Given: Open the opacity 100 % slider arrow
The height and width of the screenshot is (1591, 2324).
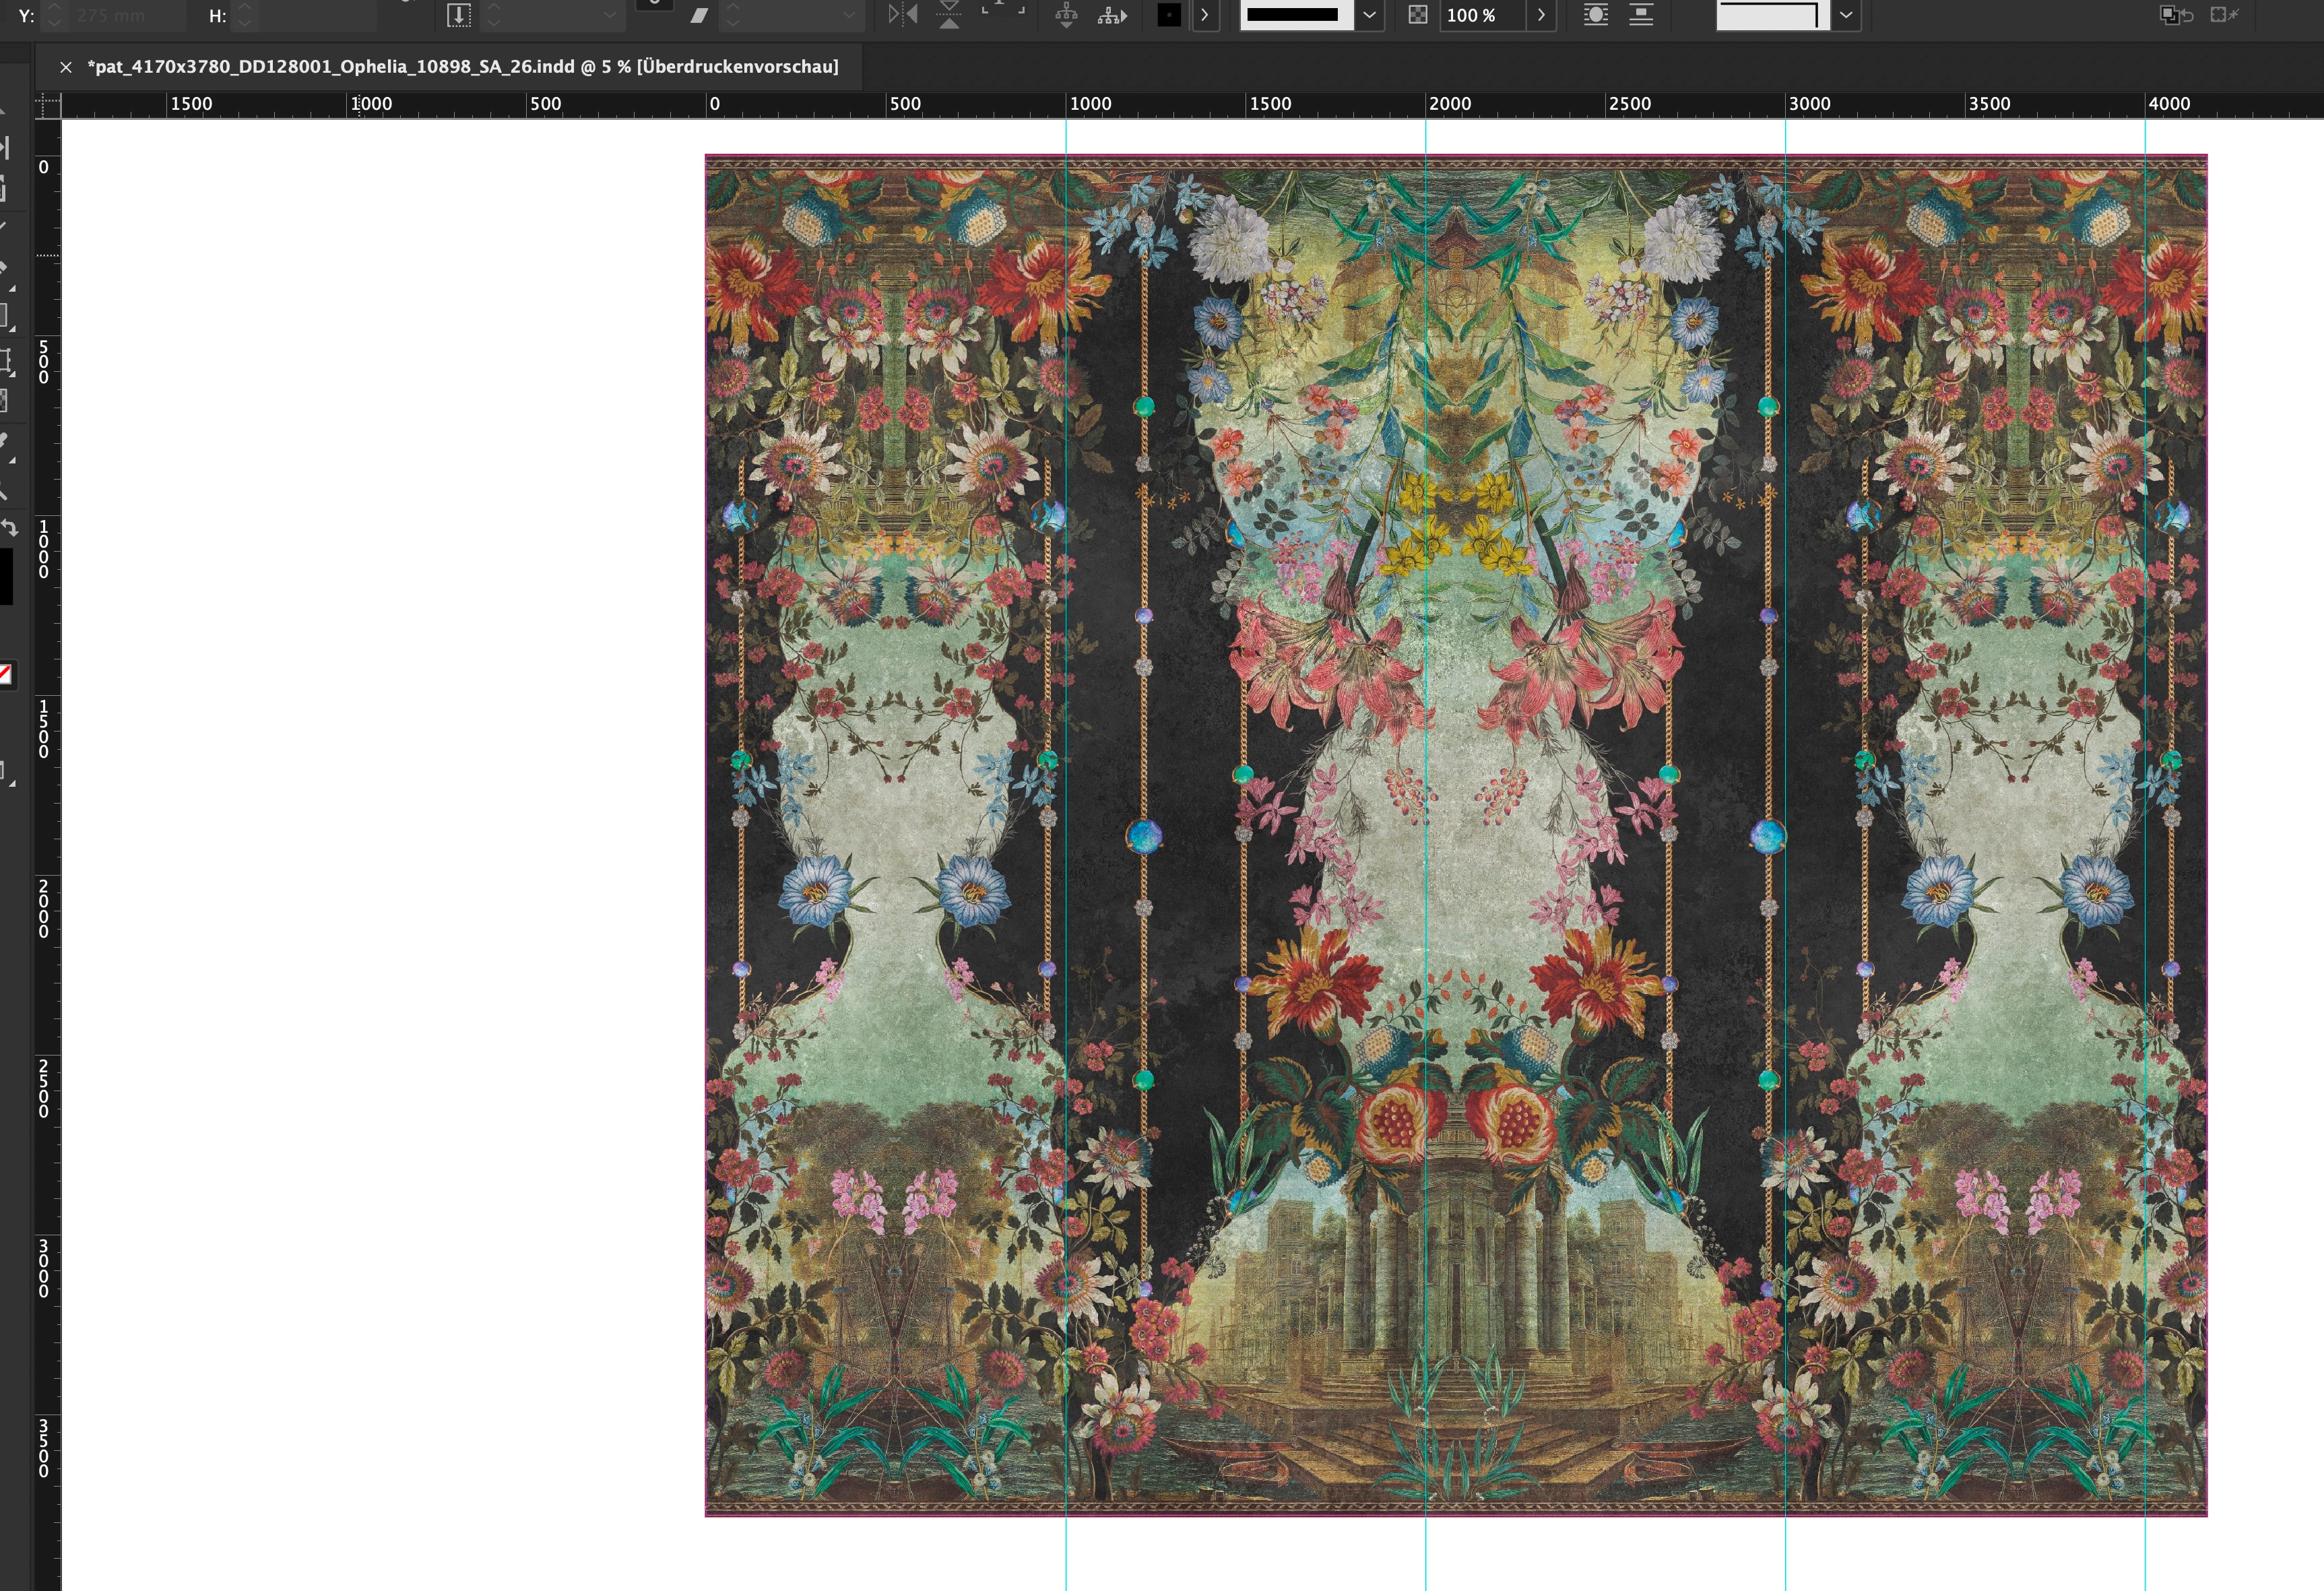Looking at the screenshot, I should [1541, 15].
